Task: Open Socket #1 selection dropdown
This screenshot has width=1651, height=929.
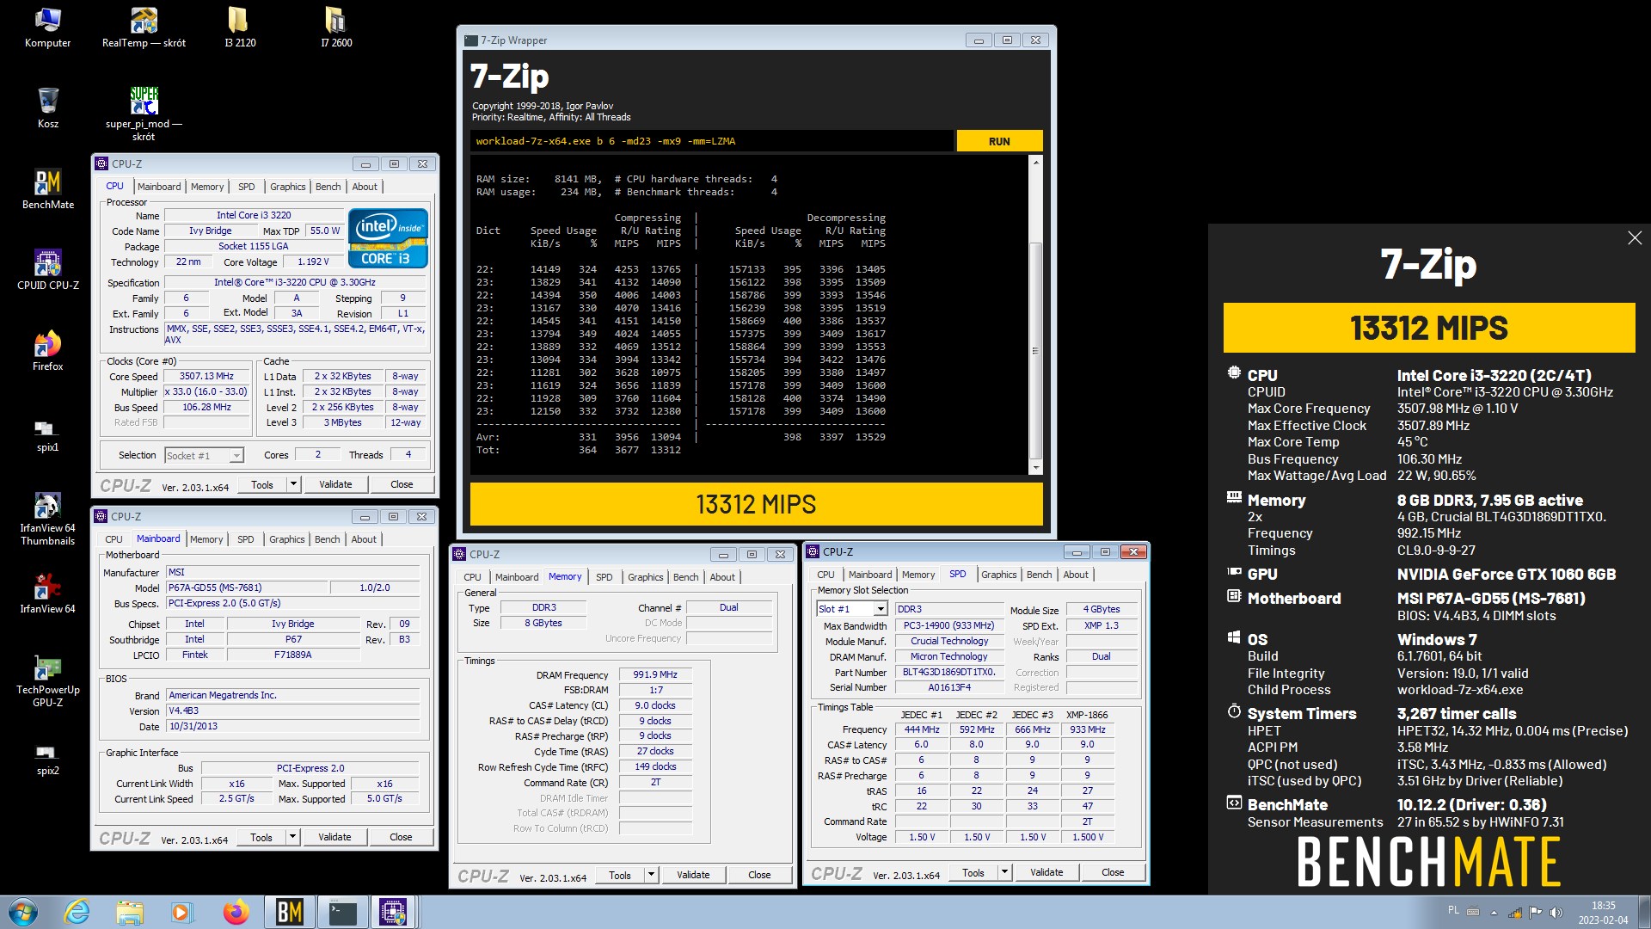Action: pyautogui.click(x=204, y=455)
